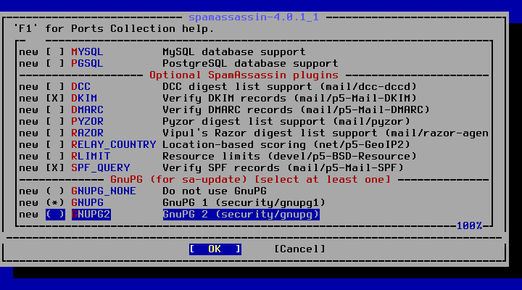Screen dimensions: 522x290
Task: Click the PGSQL option label
Action: tap(87, 64)
